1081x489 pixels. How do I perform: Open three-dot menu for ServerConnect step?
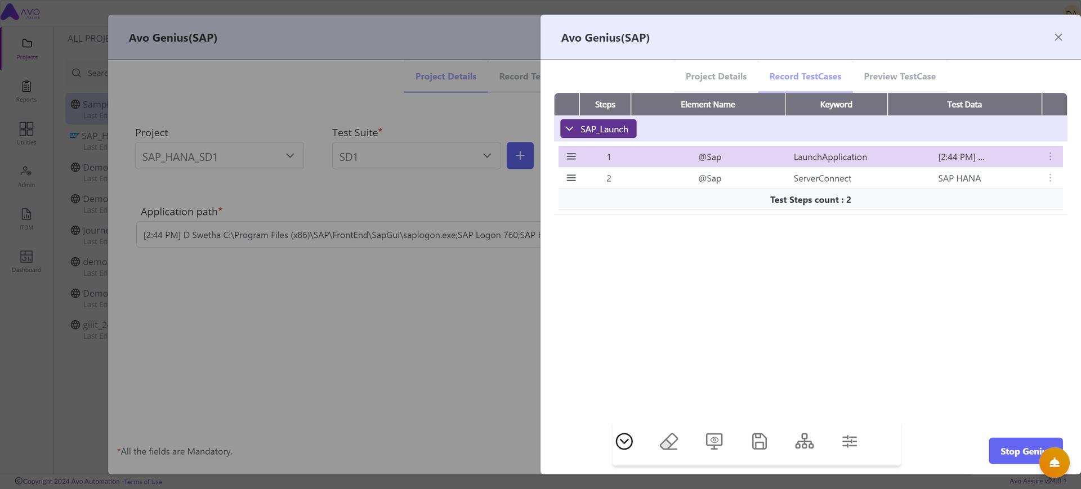1050,178
